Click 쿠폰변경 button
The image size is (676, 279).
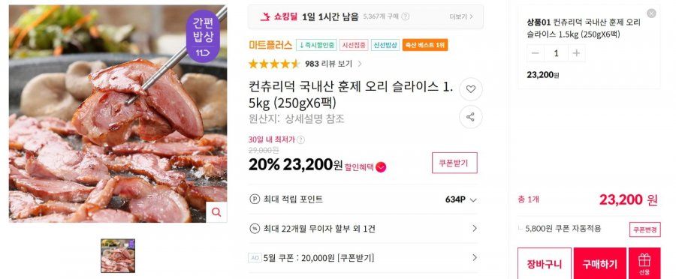click(x=645, y=229)
